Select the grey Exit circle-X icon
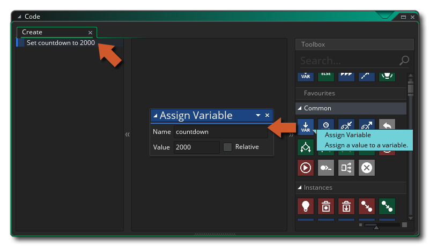The height and width of the screenshot is (247, 430). point(366,168)
